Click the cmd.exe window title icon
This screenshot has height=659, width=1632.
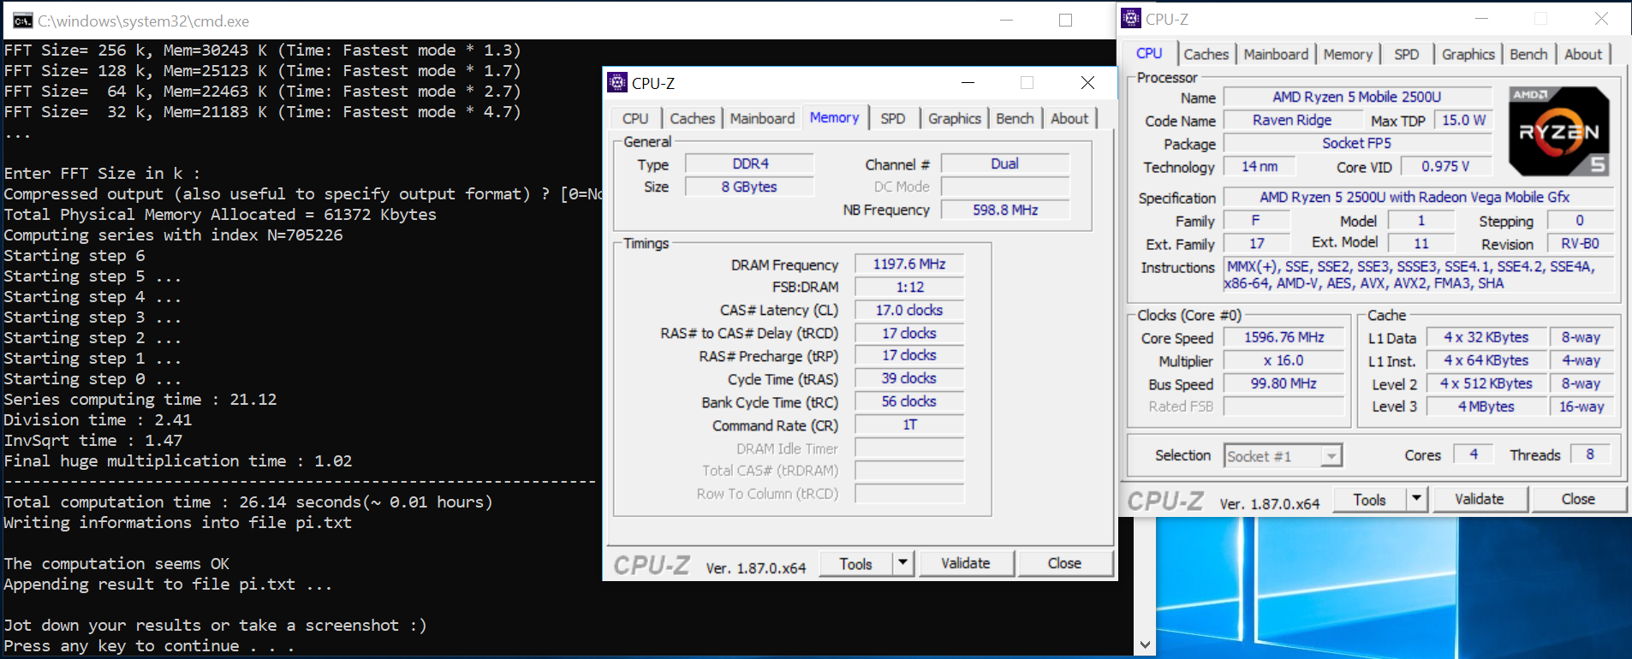coord(23,21)
